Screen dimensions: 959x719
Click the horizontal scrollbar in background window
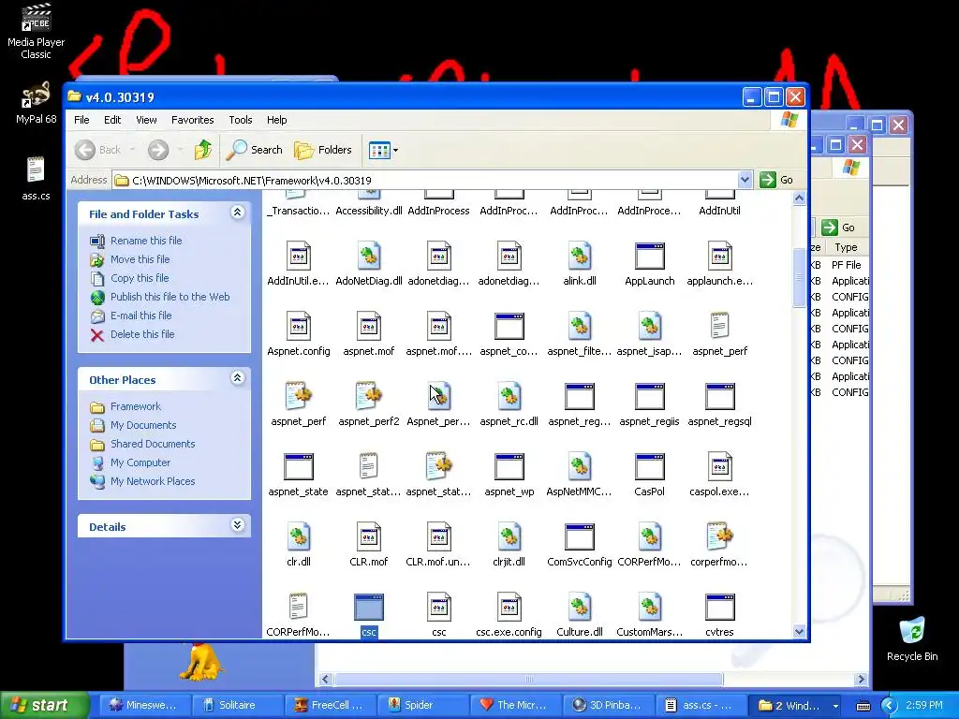coord(529,680)
